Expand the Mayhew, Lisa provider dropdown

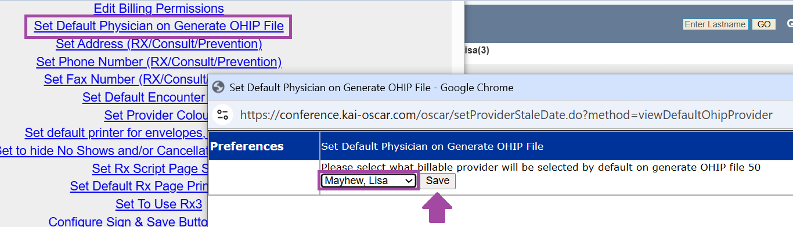(x=369, y=181)
